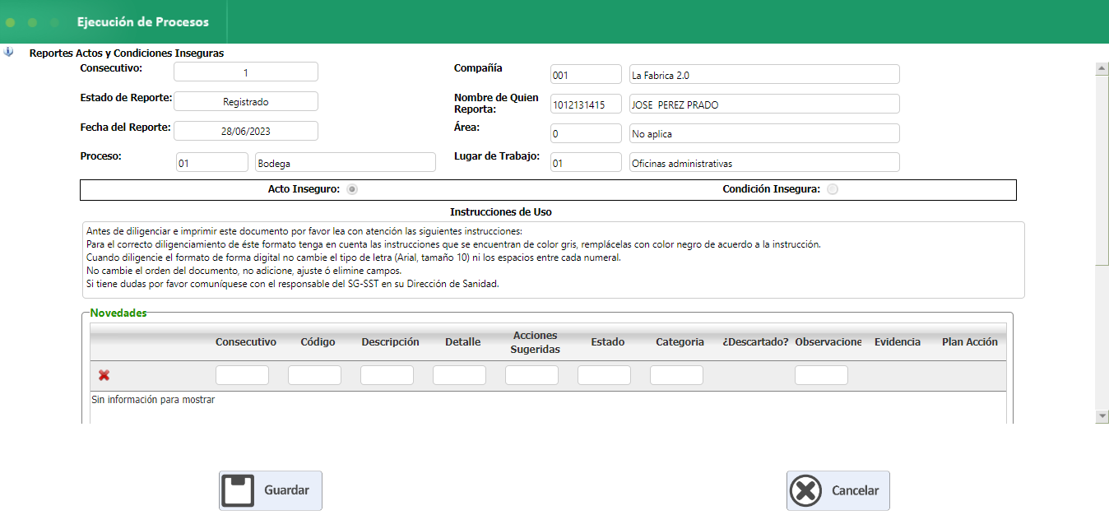Click the scrollbar up arrow

click(x=1102, y=69)
